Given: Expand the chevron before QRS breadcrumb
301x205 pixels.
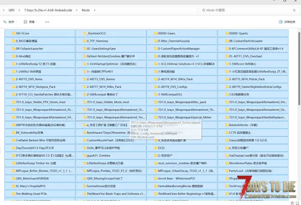Looking at the screenshot, I should (4, 10).
